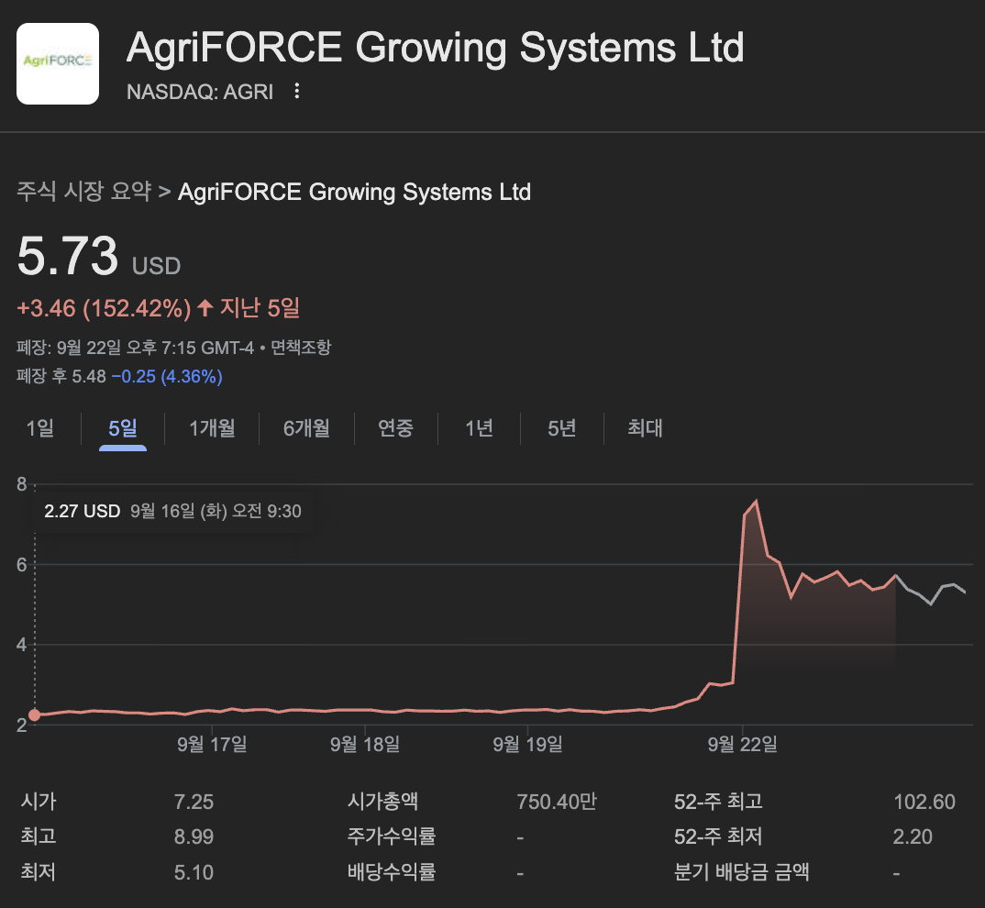Click the 최고 value 8.99
Image resolution: width=985 pixels, height=908 pixels.
click(x=194, y=837)
